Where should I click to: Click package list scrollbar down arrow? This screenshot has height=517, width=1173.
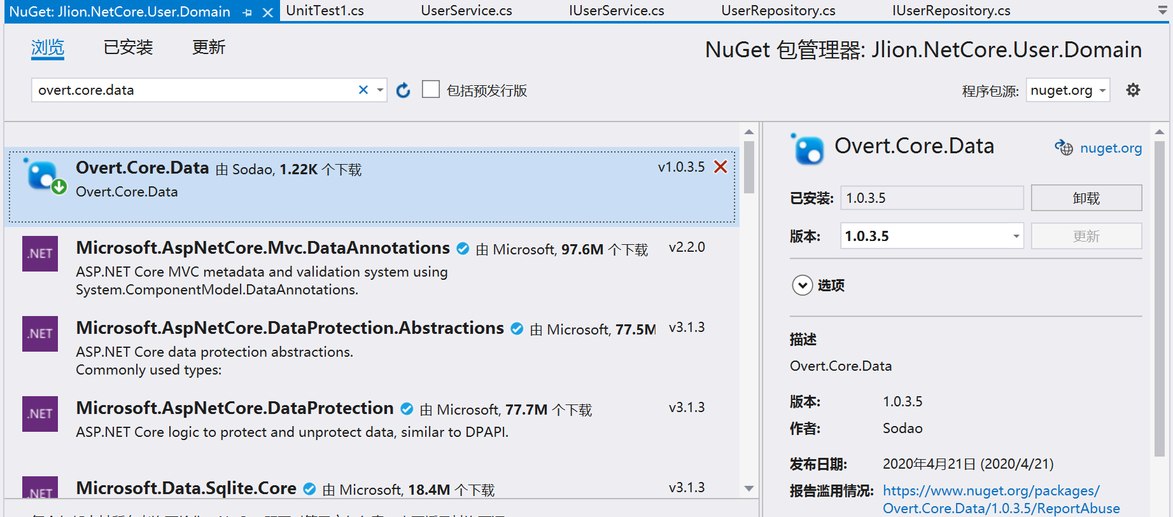[749, 488]
